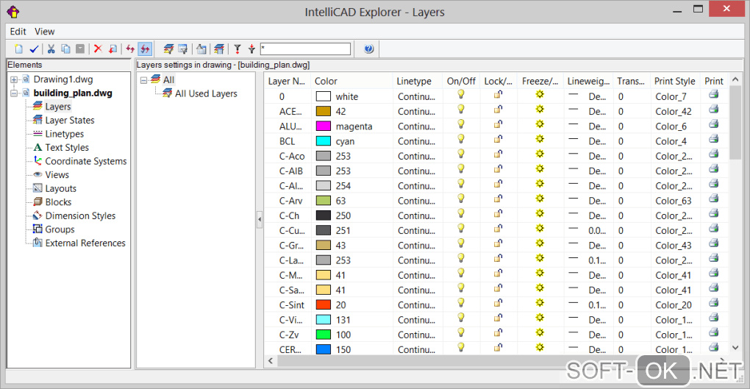Open the View menu

click(x=45, y=32)
